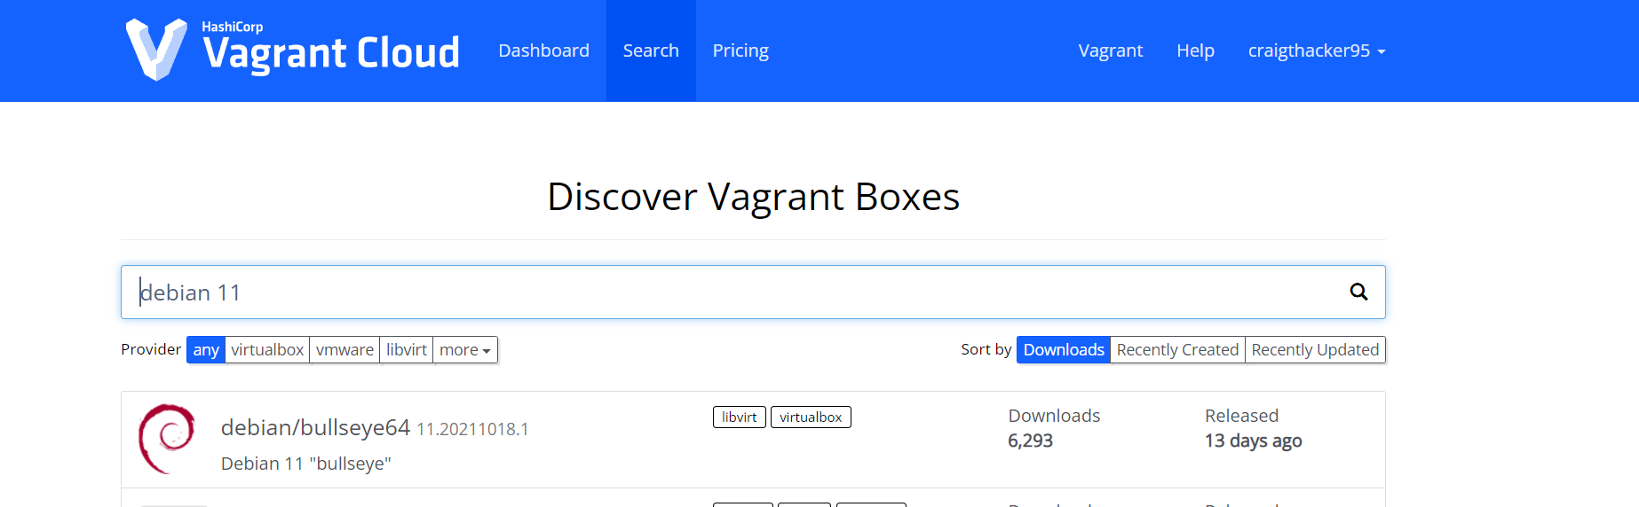This screenshot has width=1639, height=507.
Task: Go to the Pricing page
Action: [x=740, y=51]
